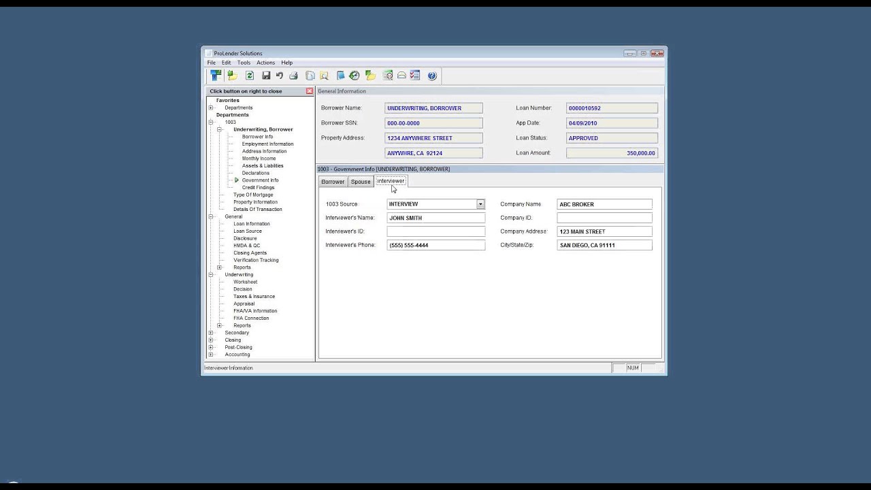This screenshot has width=871, height=490.
Task: Collapse the General tree node
Action: click(x=211, y=216)
